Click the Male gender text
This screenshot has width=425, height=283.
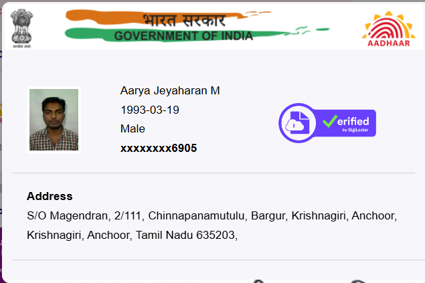tap(133, 128)
